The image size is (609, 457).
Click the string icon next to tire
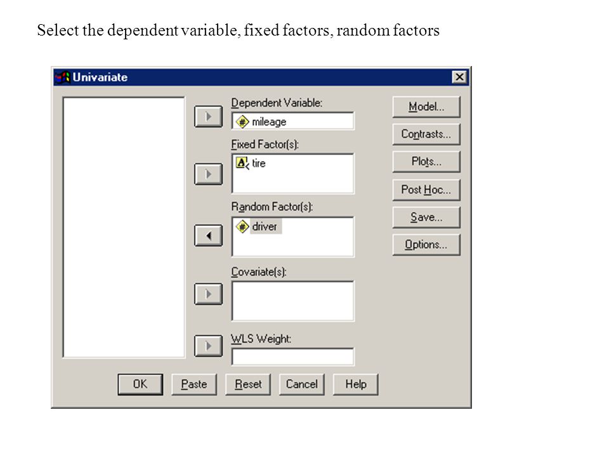pyautogui.click(x=242, y=163)
